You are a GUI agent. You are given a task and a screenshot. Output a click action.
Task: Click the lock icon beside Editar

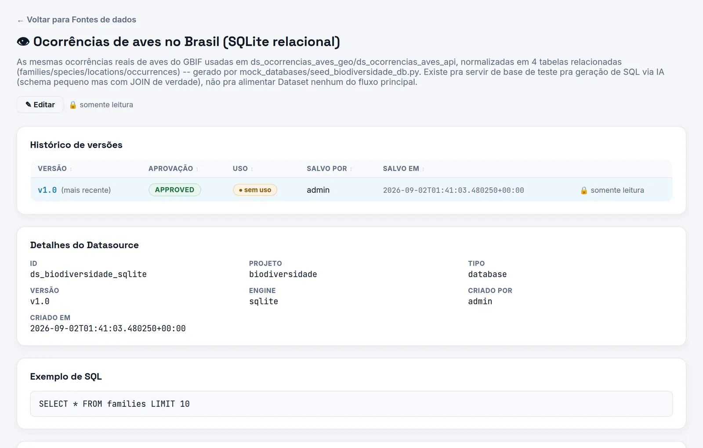[x=73, y=105]
